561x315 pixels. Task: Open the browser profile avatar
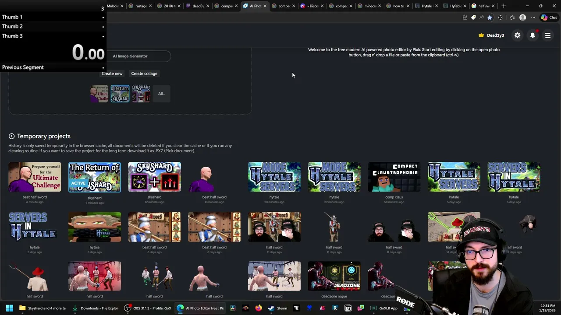(522, 17)
